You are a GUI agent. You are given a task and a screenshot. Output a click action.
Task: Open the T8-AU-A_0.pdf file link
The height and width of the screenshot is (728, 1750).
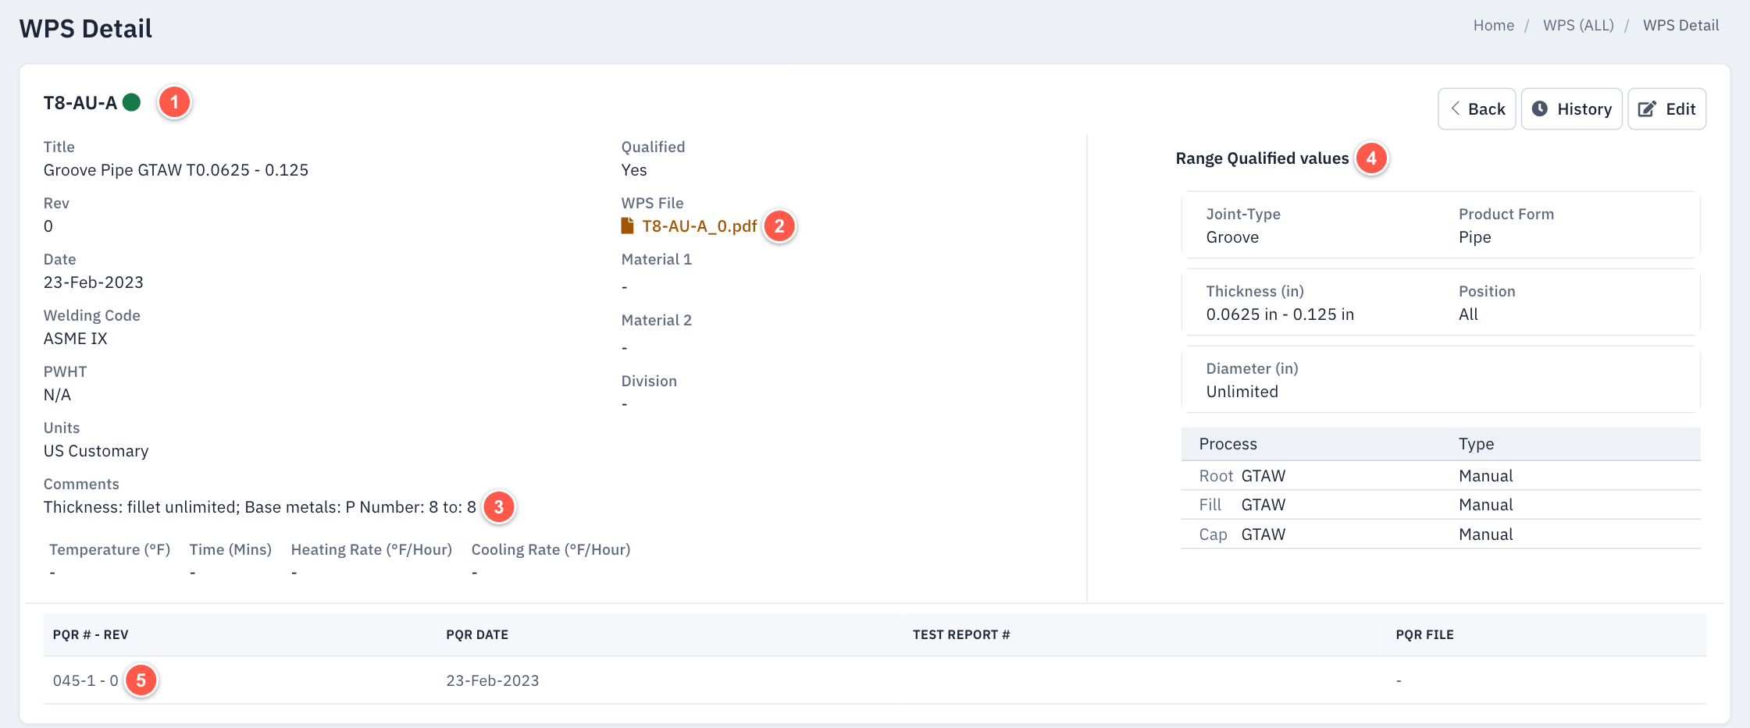pos(700,226)
